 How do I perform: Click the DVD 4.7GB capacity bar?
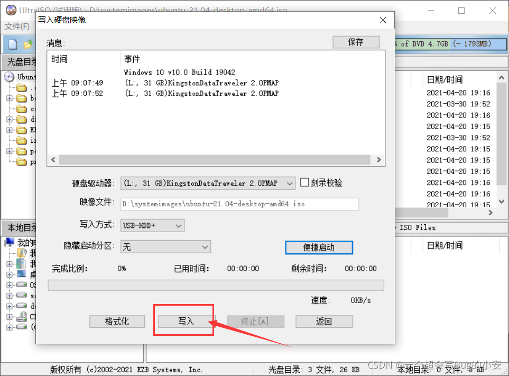tap(451, 44)
